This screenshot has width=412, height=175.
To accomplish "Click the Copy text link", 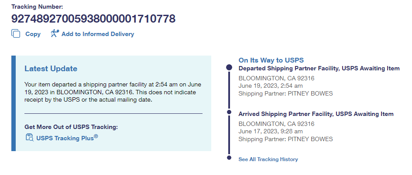I will pyautogui.click(x=33, y=34).
